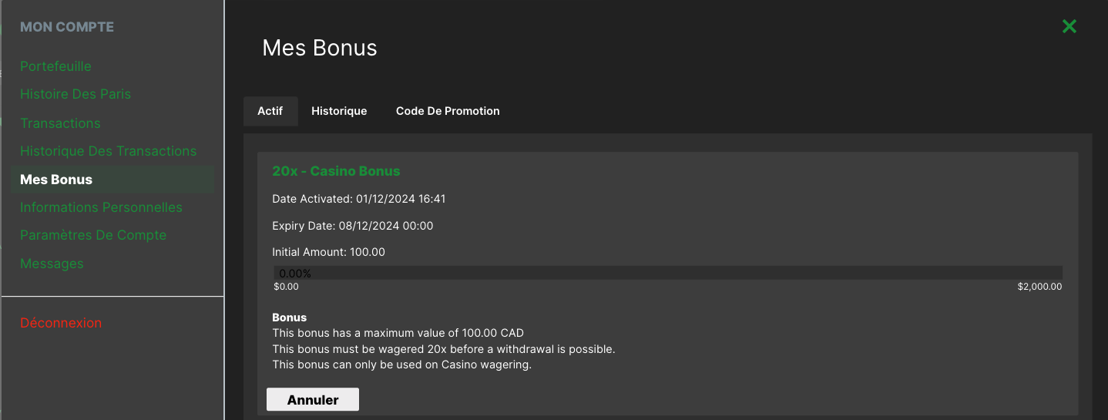Open the Code De Promotion tab
The width and height of the screenshot is (1108, 420).
click(x=448, y=111)
